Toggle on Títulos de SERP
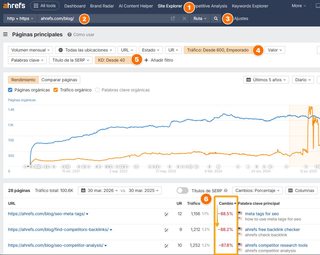The height and width of the screenshot is (255, 320). pyautogui.click(x=182, y=190)
